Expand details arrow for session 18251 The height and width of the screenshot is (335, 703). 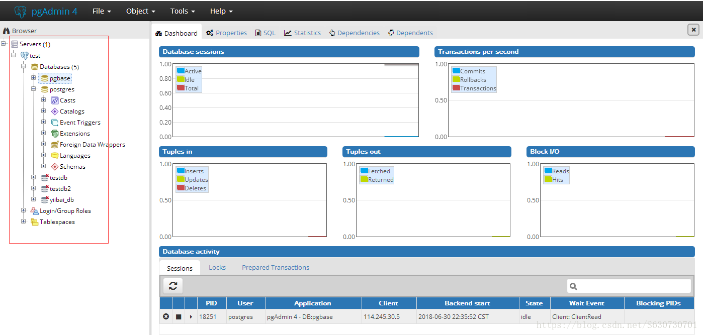[191, 317]
